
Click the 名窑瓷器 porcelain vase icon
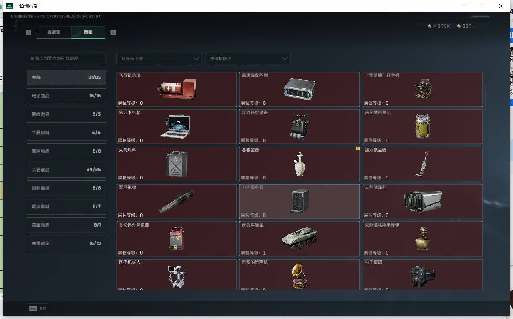pyautogui.click(x=300, y=164)
